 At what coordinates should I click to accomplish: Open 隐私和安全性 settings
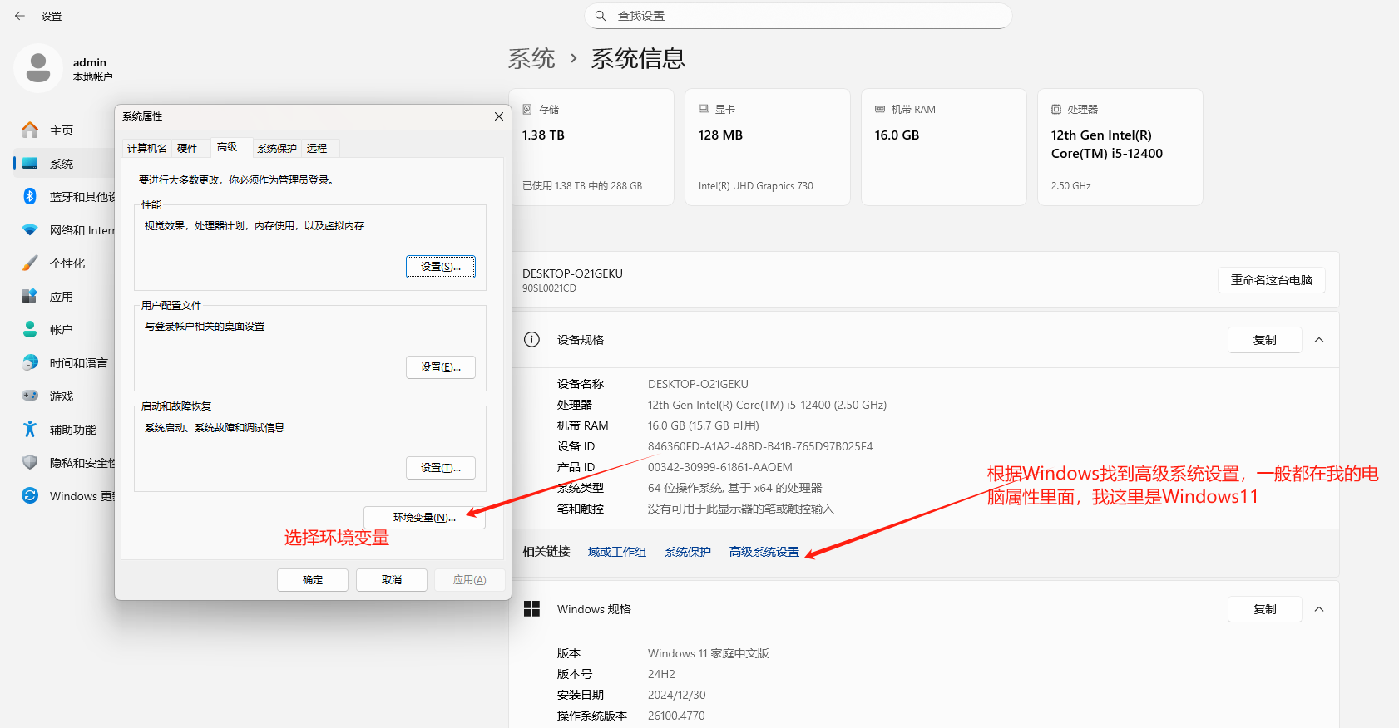point(63,463)
